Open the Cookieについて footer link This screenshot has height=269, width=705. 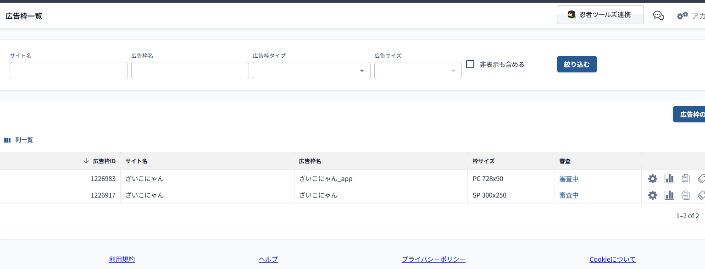612,259
